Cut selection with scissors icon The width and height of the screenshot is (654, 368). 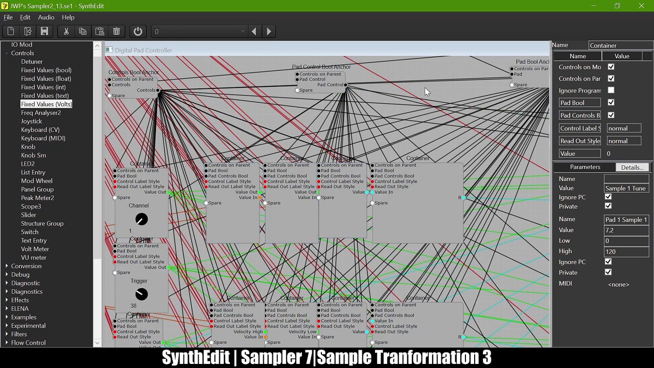[x=66, y=31]
